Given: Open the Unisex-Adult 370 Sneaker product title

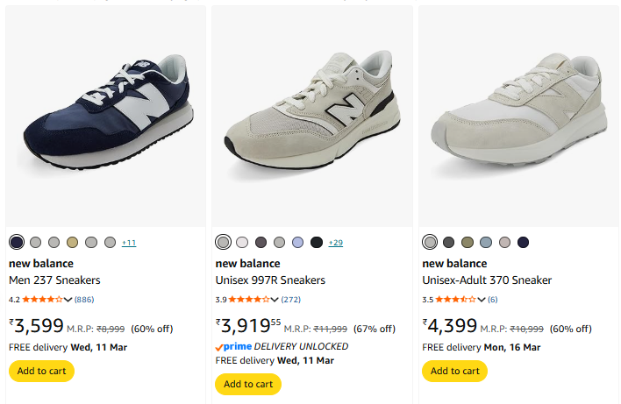Looking at the screenshot, I should [x=487, y=280].
